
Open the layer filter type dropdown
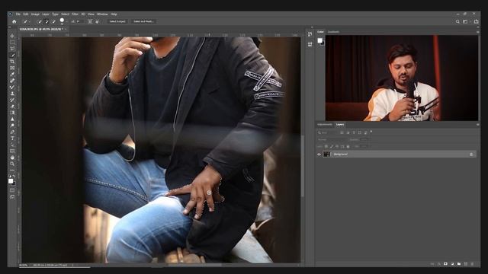click(327, 132)
